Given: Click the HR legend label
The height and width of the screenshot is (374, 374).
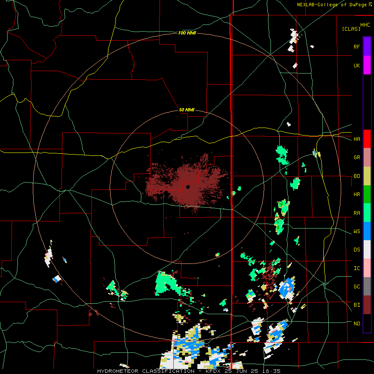Looking at the screenshot, I should 357,194.
